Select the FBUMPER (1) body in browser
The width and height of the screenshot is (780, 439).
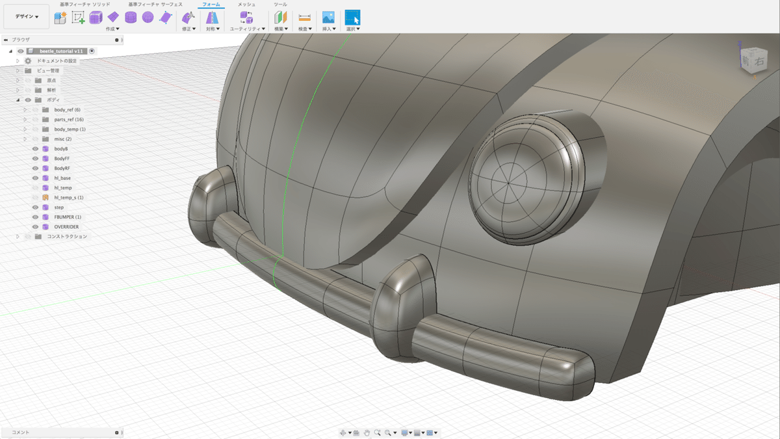(68, 217)
